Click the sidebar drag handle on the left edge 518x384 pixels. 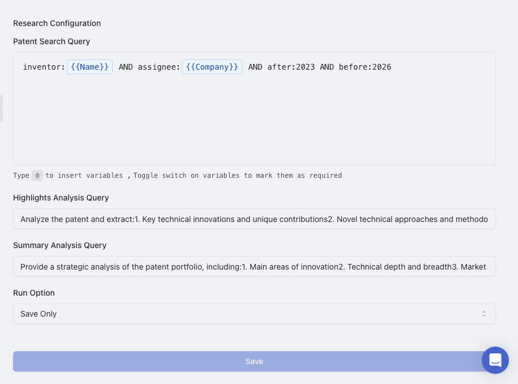(2, 109)
